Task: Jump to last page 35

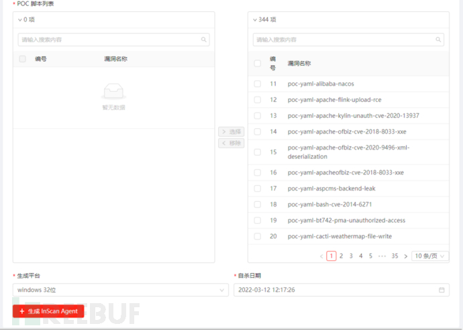Action: point(395,256)
